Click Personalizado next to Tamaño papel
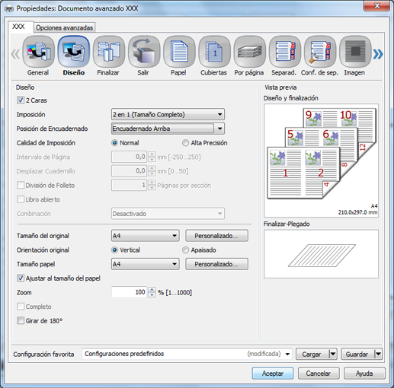Viewport: 394px width, 388px height. (x=216, y=264)
